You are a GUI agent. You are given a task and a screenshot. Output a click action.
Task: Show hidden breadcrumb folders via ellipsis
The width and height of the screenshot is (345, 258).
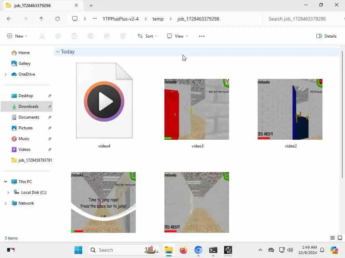click(x=95, y=19)
